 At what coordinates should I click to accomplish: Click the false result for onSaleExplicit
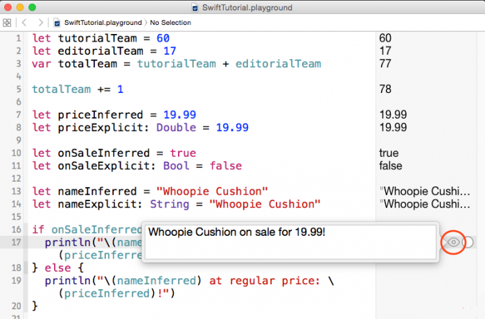391,166
